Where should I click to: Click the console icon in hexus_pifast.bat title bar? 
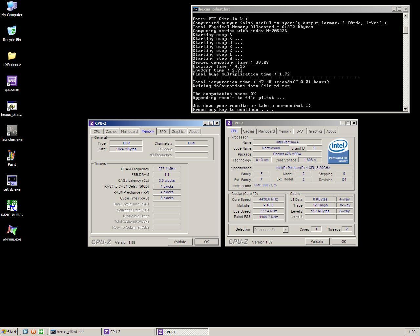(195, 9)
